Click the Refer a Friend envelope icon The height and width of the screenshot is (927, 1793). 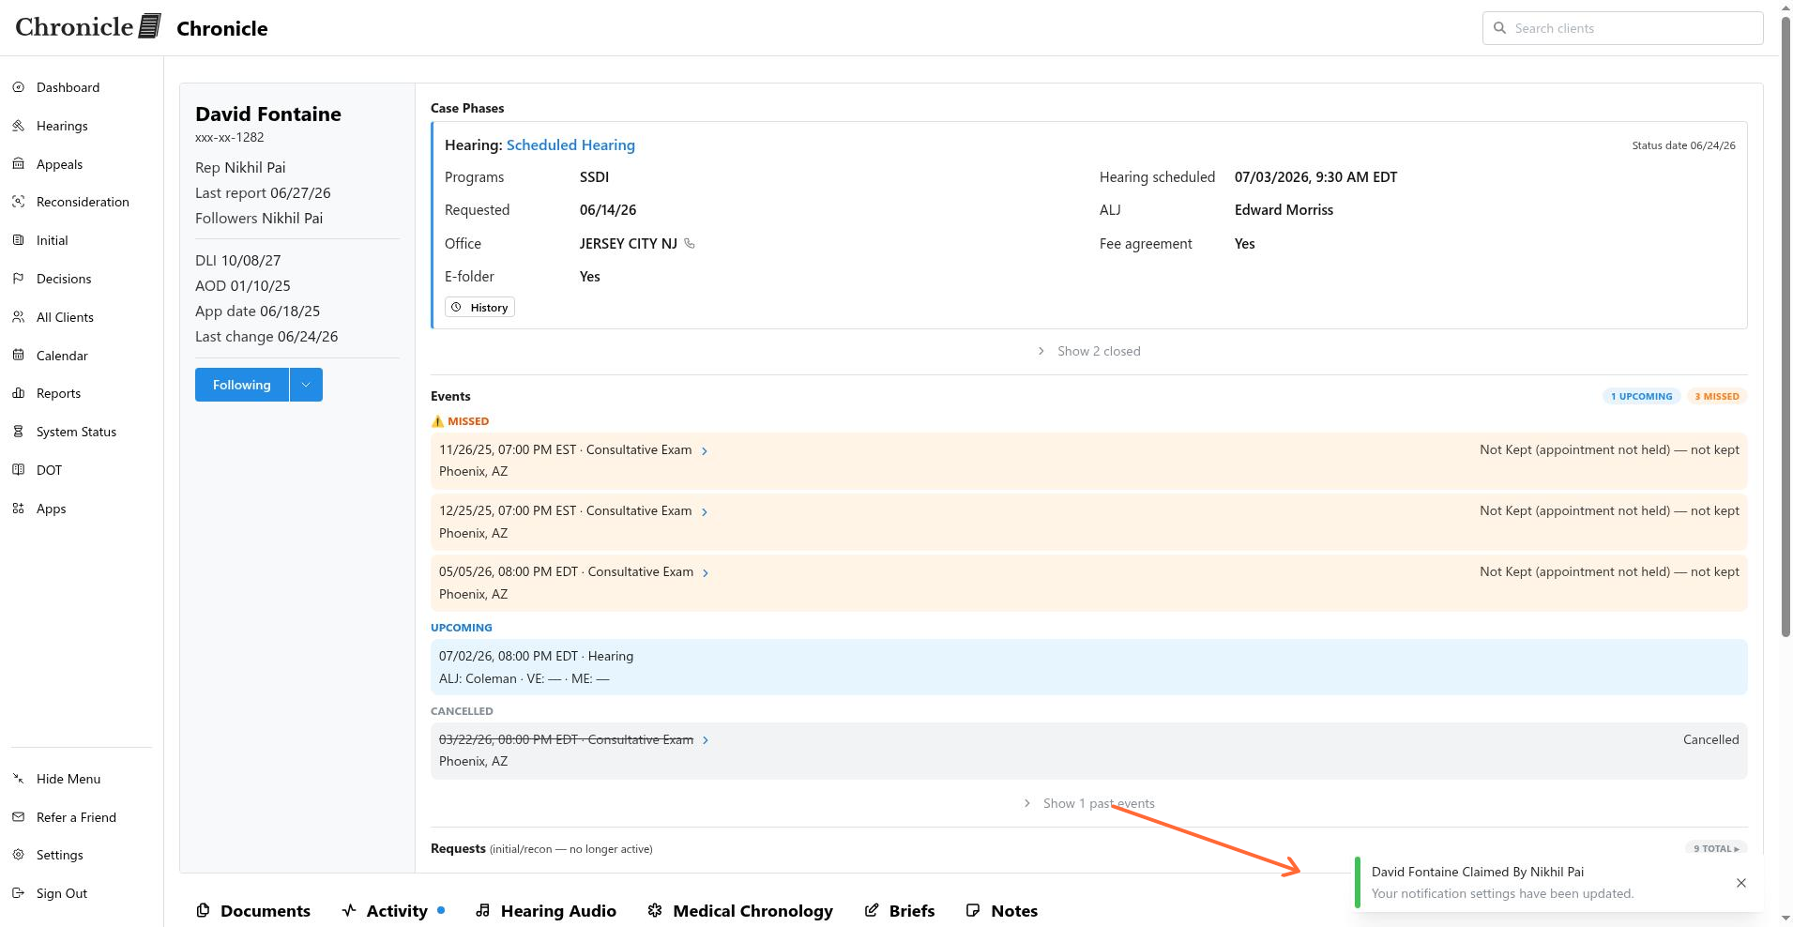click(18, 817)
